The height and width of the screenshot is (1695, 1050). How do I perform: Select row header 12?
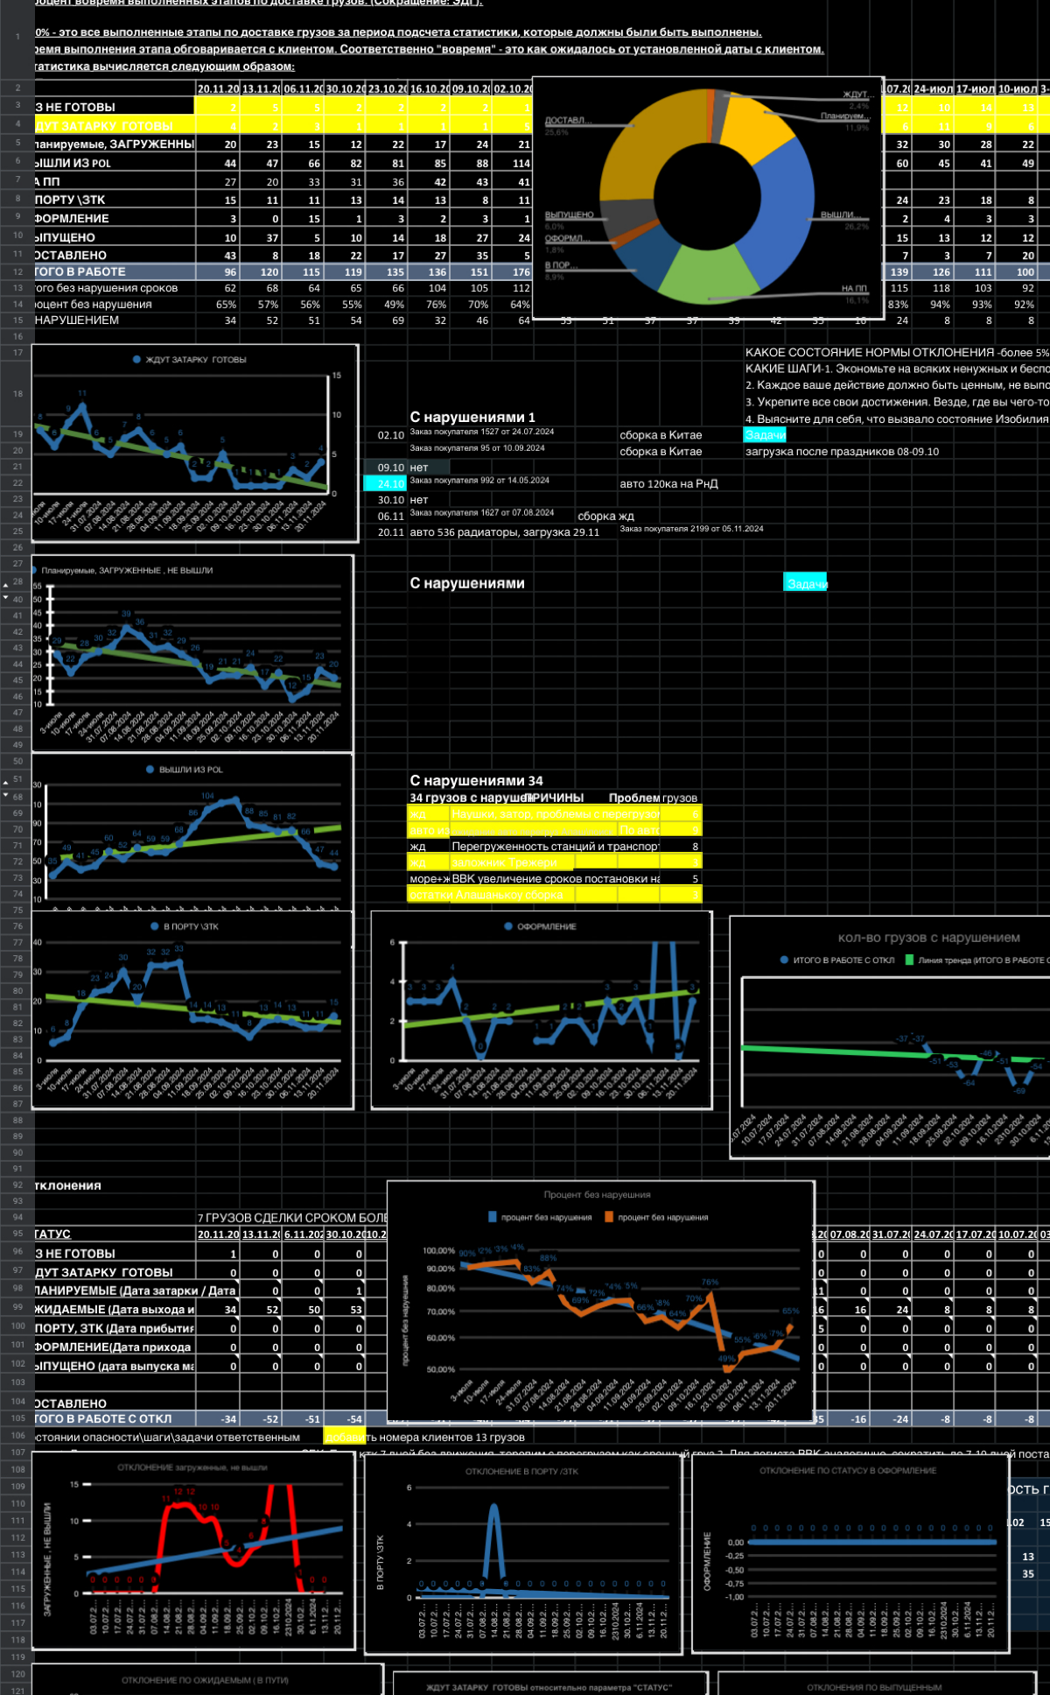click(17, 272)
